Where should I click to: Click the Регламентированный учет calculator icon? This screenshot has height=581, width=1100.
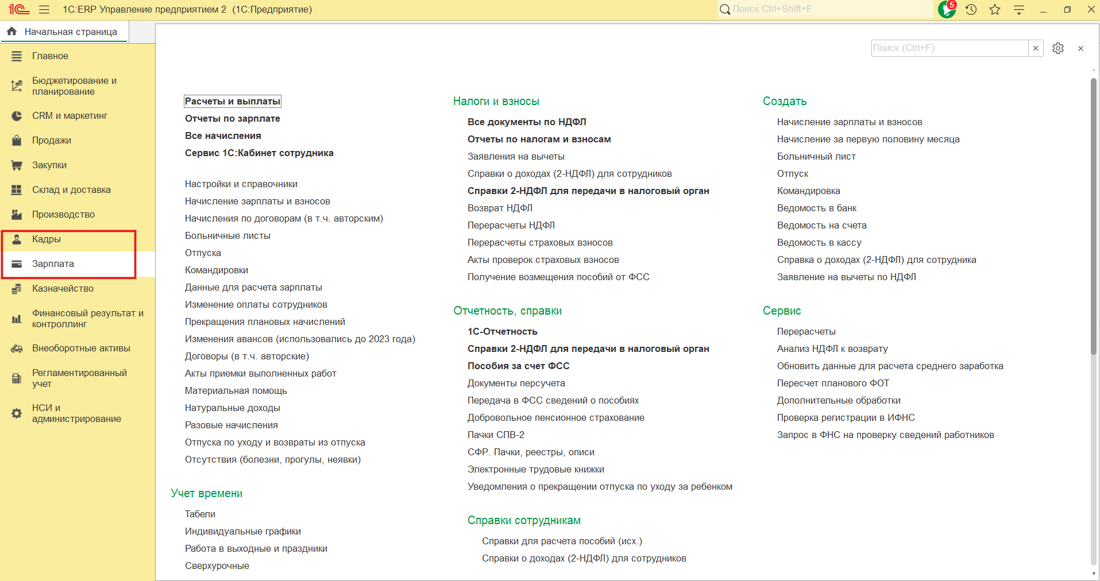(x=17, y=378)
